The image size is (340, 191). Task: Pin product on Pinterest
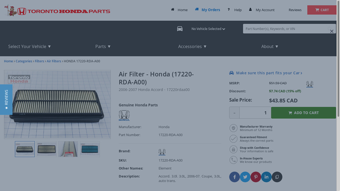pyautogui.click(x=255, y=177)
